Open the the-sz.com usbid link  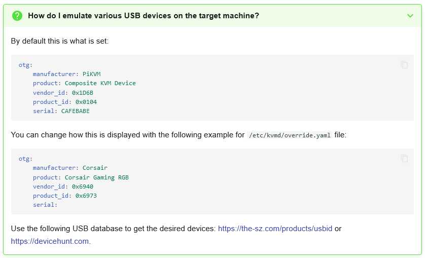coord(275,229)
